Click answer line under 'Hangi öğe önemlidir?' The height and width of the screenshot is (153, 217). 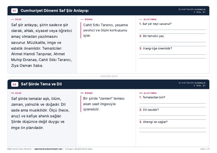[172, 54]
